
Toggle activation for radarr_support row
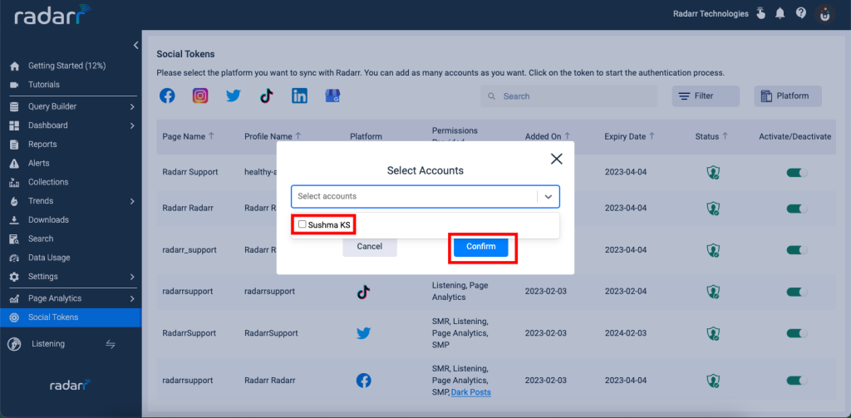(797, 250)
